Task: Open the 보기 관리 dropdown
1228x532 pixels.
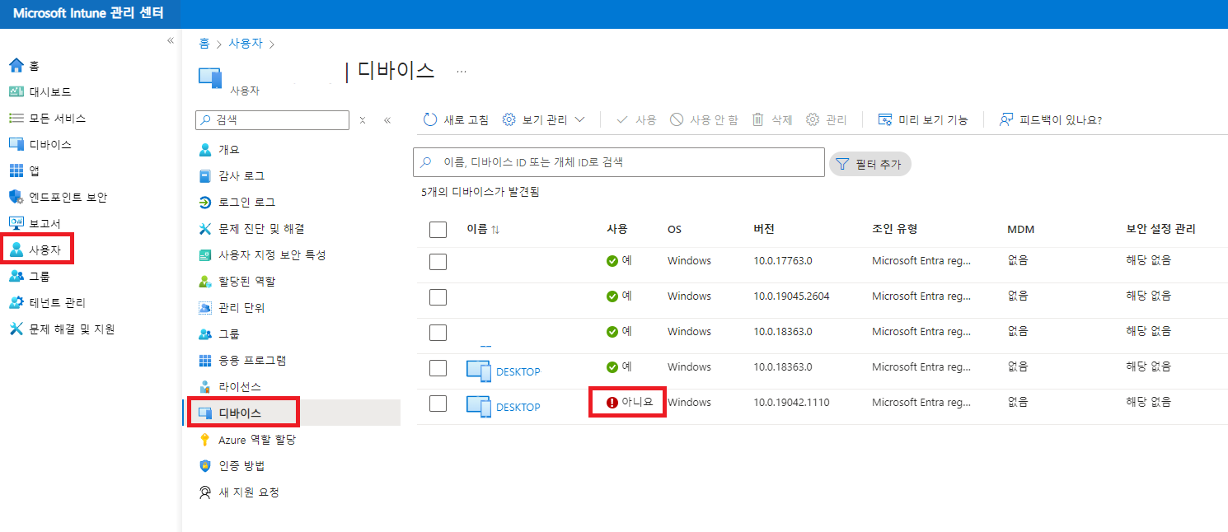Action: pyautogui.click(x=544, y=120)
